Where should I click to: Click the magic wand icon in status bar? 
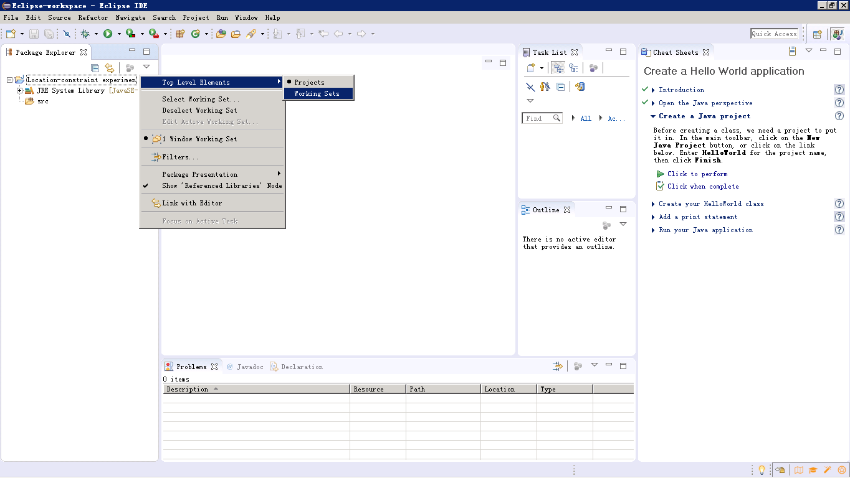pyautogui.click(x=828, y=470)
